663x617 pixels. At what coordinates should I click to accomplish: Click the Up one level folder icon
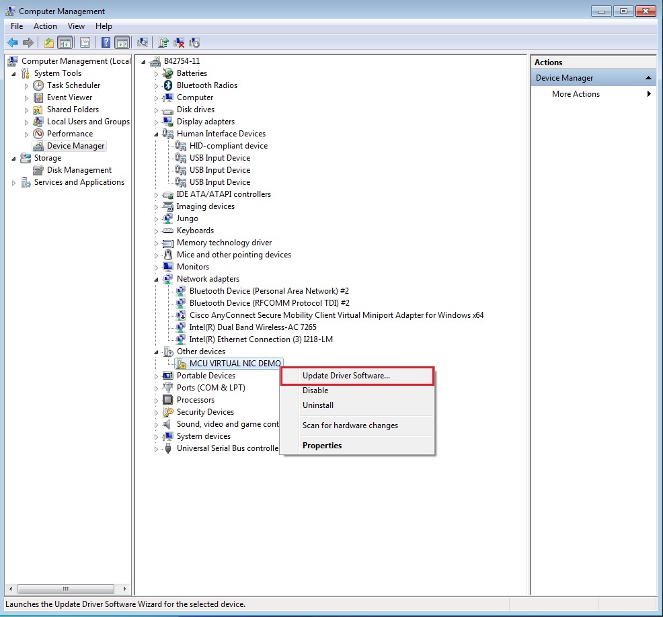pyautogui.click(x=49, y=43)
